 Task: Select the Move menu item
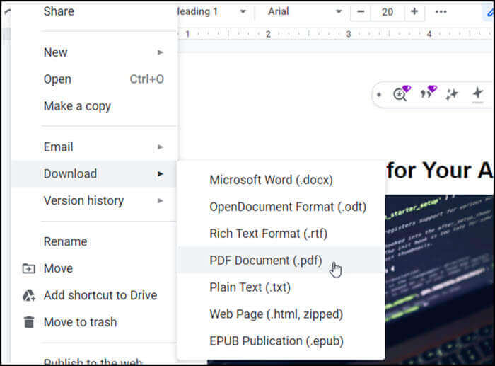pyautogui.click(x=93, y=268)
